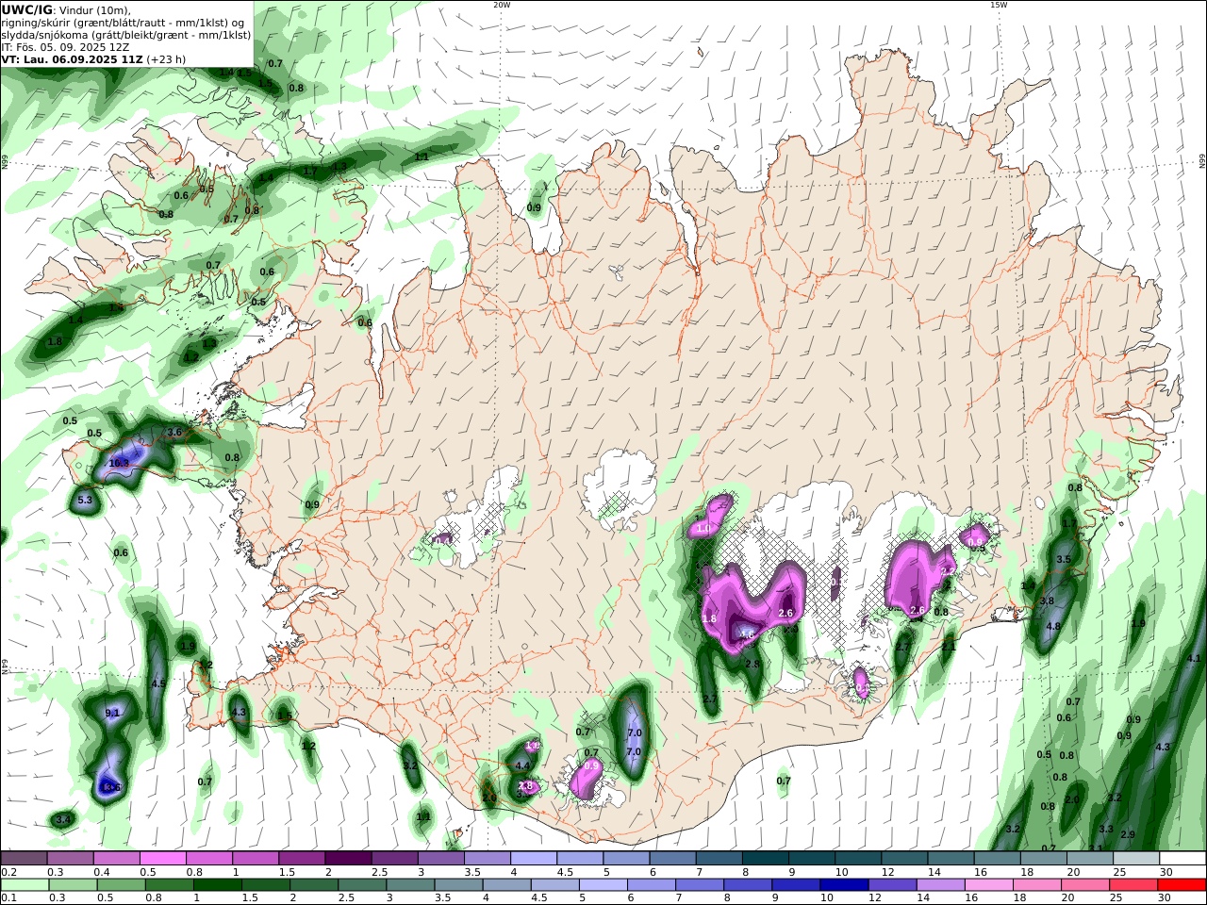
Task: Click the 4.4 precipitation value
Action: [x=522, y=765]
